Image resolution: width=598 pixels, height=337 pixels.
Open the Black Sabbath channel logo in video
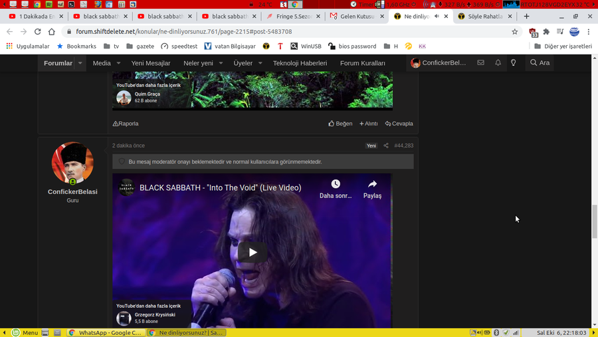[x=126, y=187]
